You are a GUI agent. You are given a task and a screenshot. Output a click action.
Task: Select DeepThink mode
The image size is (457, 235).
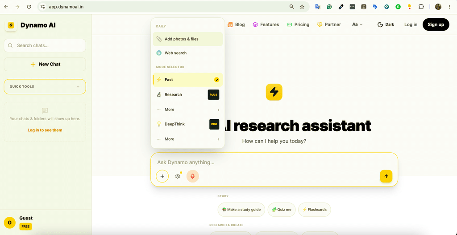[188, 124]
